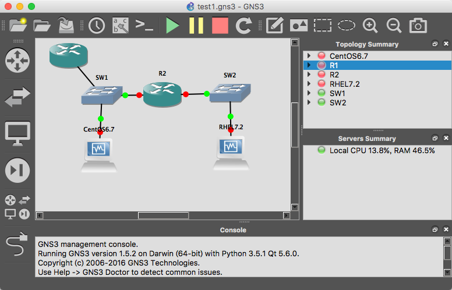Click the topology vertical scrollbar down arrow
Image resolution: width=452 pixels, height=290 pixels.
tap(295, 207)
